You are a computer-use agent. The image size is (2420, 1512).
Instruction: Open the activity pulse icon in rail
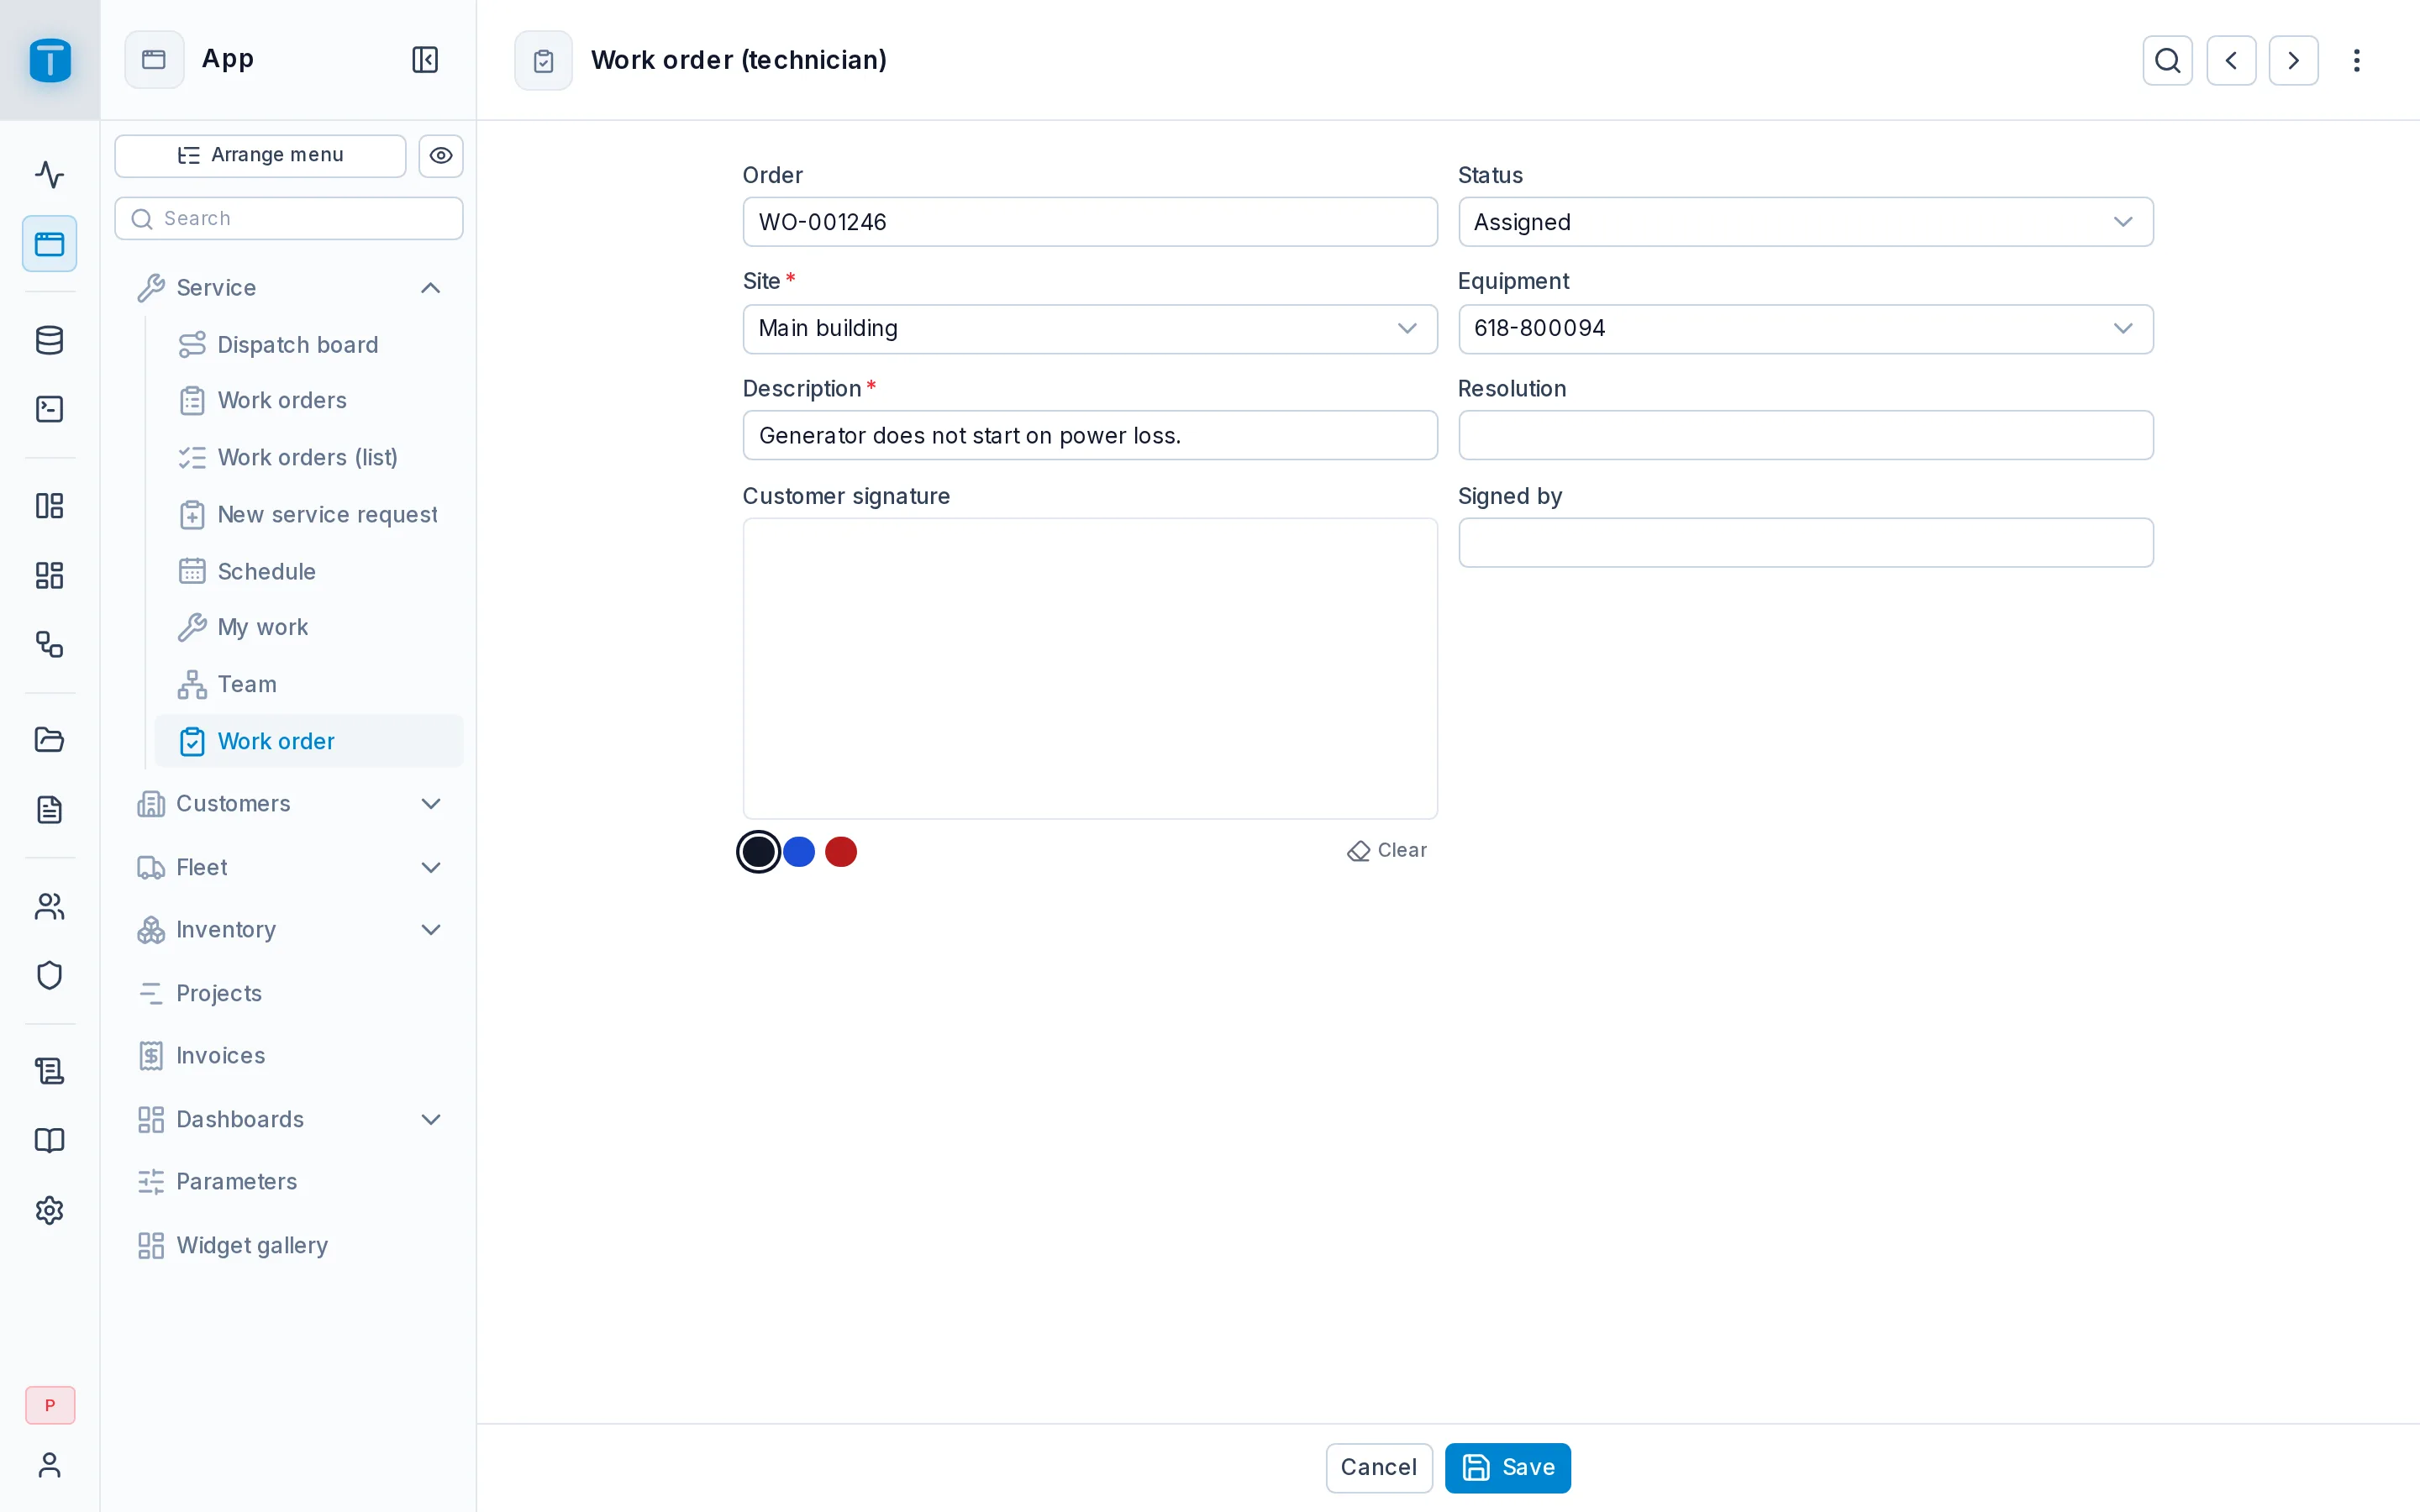click(49, 175)
